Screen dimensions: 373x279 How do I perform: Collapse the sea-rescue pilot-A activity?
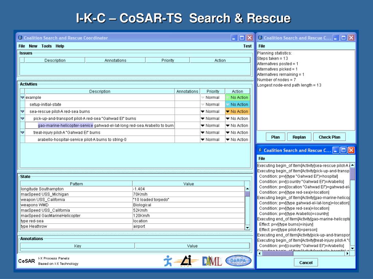22,112
